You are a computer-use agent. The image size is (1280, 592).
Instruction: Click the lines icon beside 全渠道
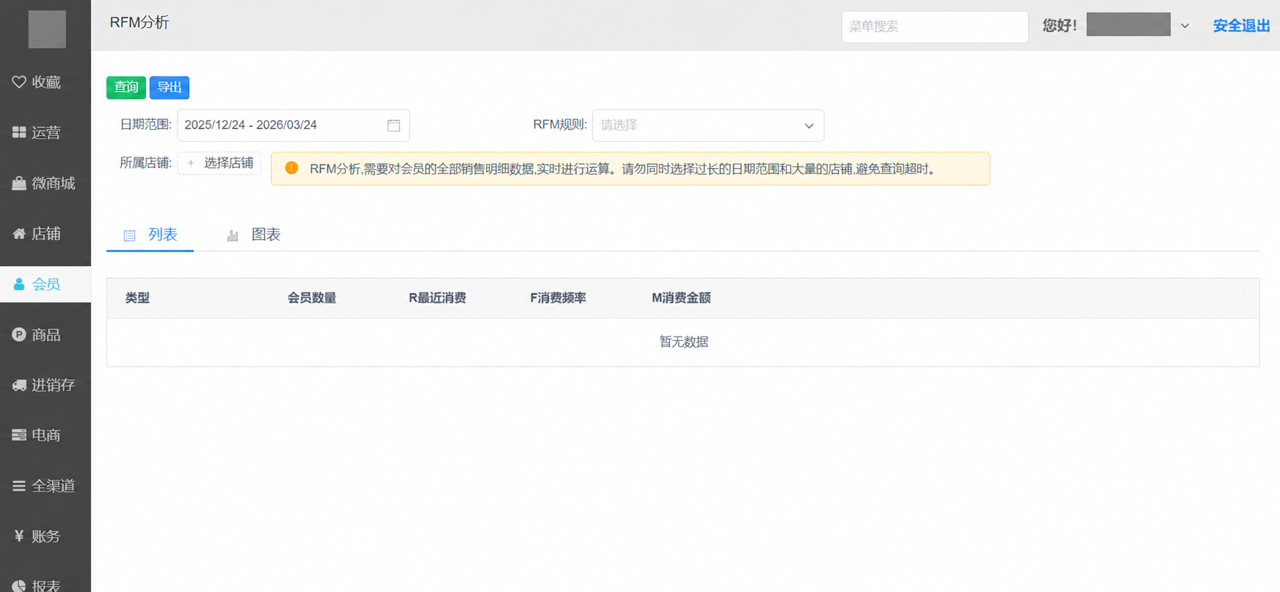(19, 486)
